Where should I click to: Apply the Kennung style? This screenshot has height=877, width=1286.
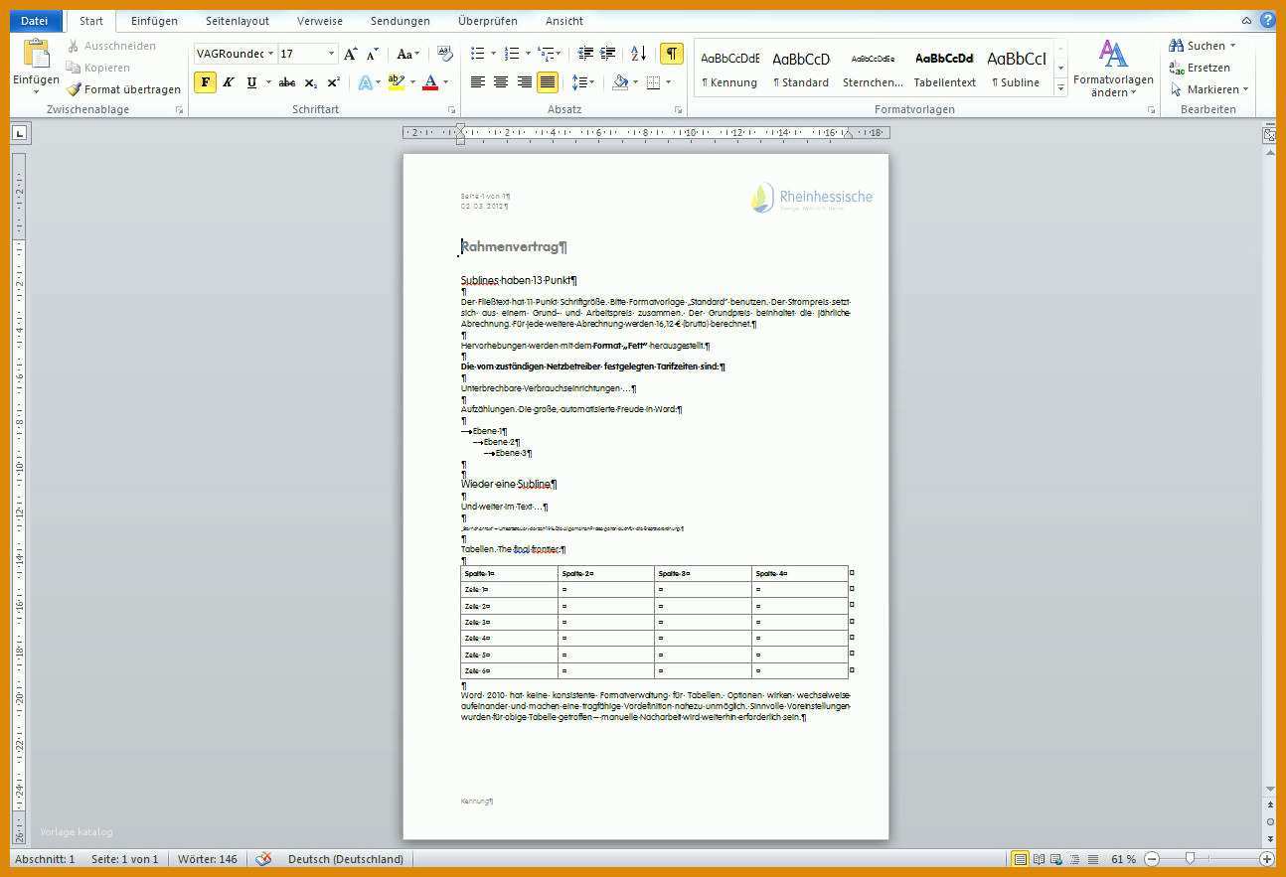tap(729, 69)
